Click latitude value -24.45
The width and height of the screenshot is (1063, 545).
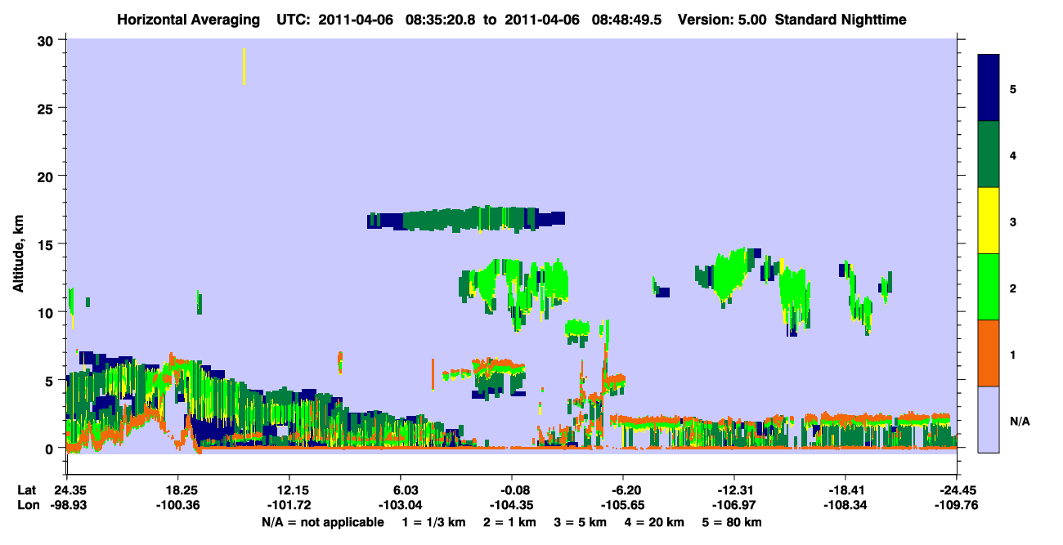[957, 491]
